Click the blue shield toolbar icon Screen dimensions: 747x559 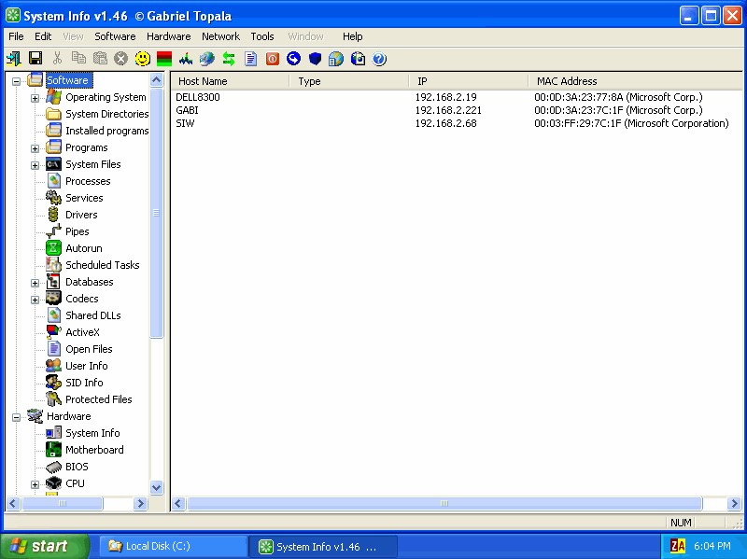pyautogui.click(x=315, y=59)
